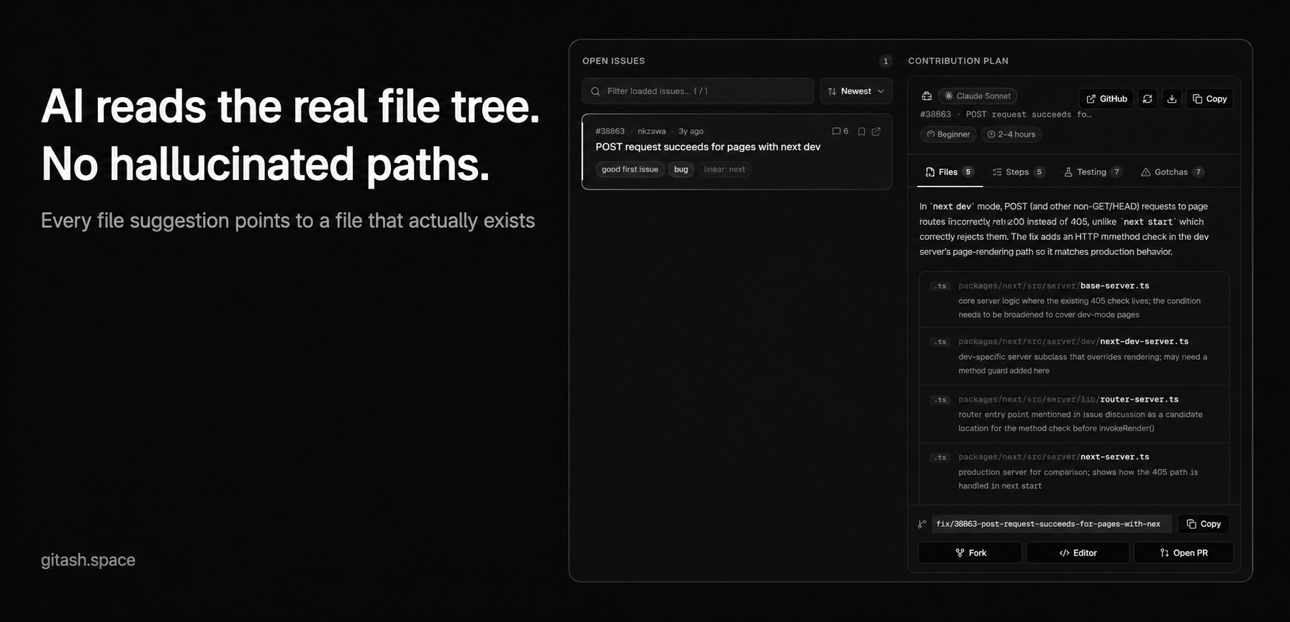
Task: Open the next-dev-server.ts file entry
Action: [x=1074, y=356]
